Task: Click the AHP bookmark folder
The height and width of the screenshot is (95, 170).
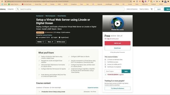Action: [x=45, y=4]
